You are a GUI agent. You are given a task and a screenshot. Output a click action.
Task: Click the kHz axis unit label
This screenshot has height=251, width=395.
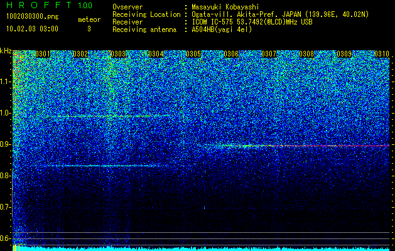(6, 51)
